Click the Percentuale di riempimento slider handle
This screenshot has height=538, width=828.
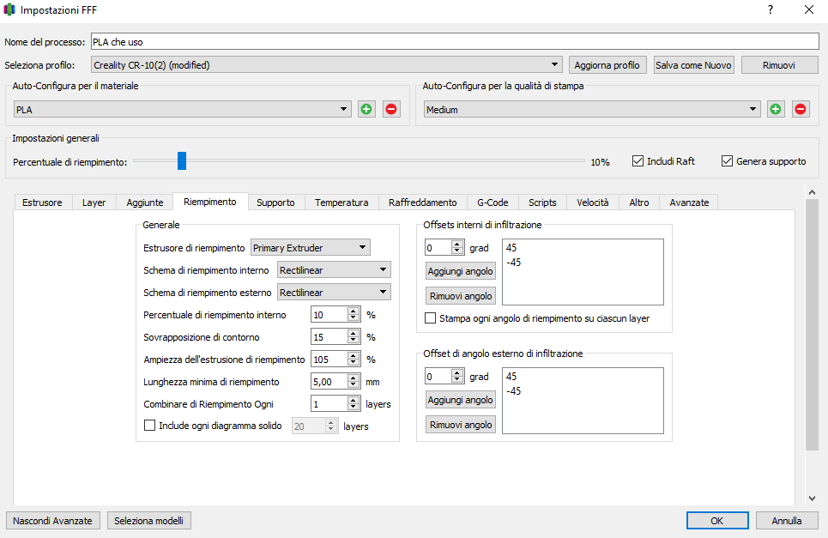click(181, 160)
